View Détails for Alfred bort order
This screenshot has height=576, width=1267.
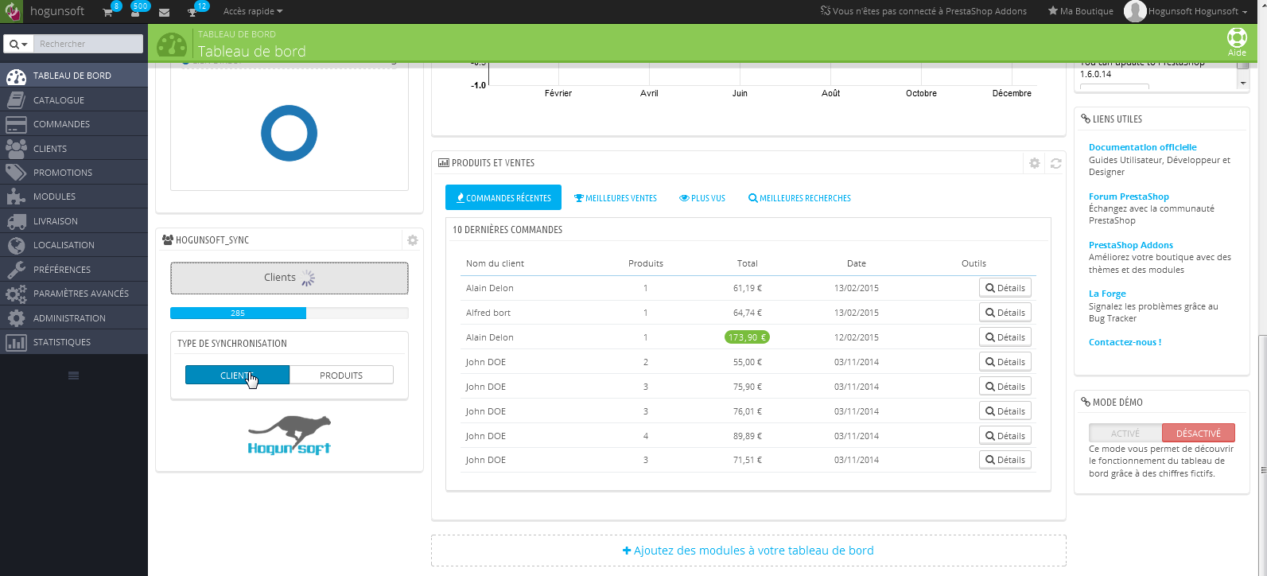click(x=1005, y=313)
